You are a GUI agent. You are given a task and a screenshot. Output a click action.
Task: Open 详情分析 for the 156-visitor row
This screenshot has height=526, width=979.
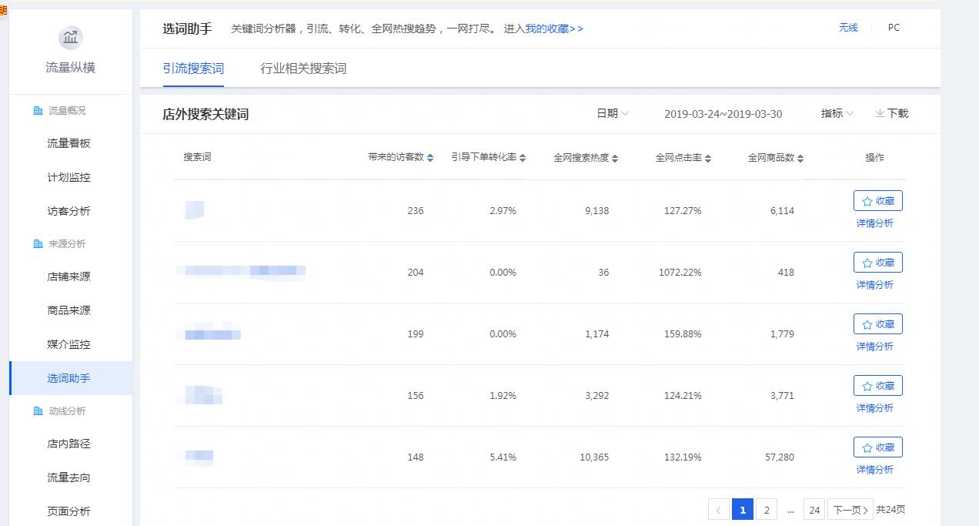tap(875, 408)
